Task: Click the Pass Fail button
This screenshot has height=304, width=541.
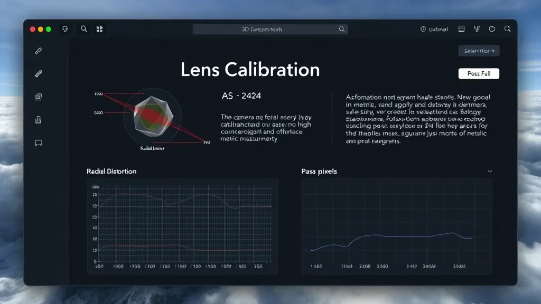Action: (x=479, y=73)
